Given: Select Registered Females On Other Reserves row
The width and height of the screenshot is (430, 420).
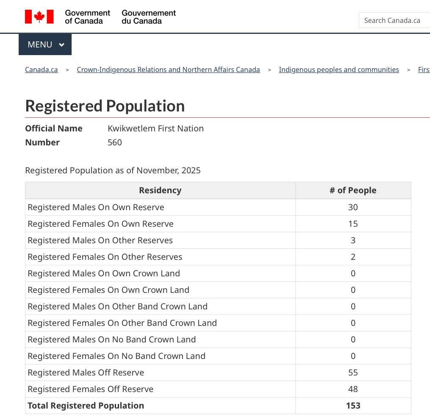Looking at the screenshot, I should coord(105,257).
